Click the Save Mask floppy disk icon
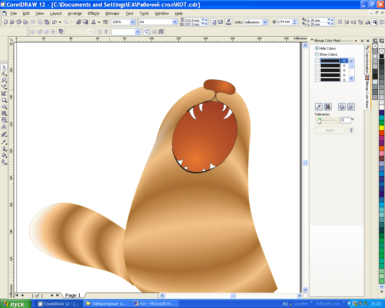385x308 pixels. tap(342, 107)
